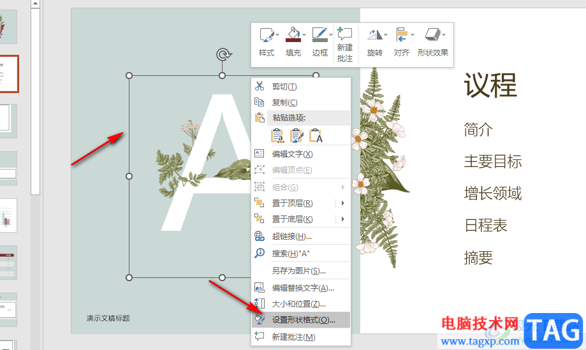Click the thumbnail pane scroll-up arrow

click(35, 4)
